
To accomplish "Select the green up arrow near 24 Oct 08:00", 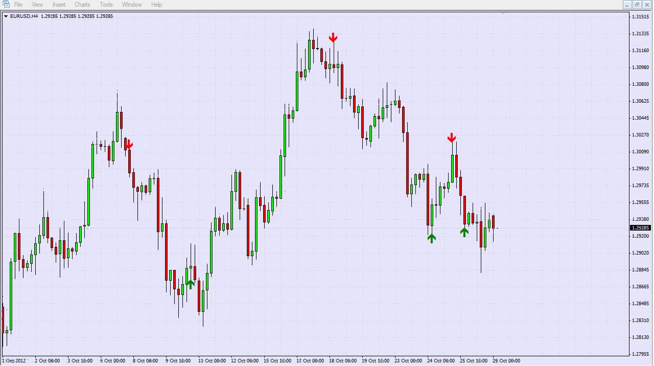I will point(432,238).
